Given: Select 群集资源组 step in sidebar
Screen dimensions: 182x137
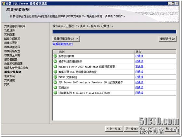Looking at the screenshot, I should tap(11, 43).
